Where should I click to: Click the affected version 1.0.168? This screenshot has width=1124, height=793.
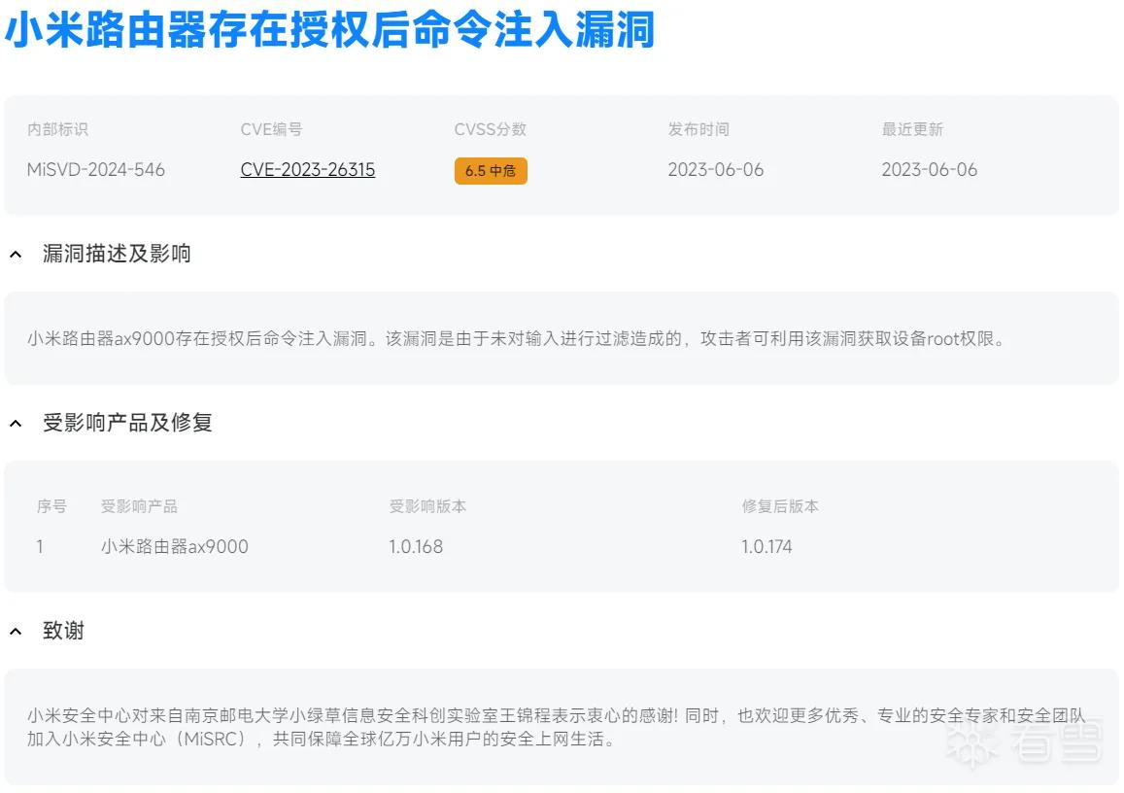tap(416, 547)
